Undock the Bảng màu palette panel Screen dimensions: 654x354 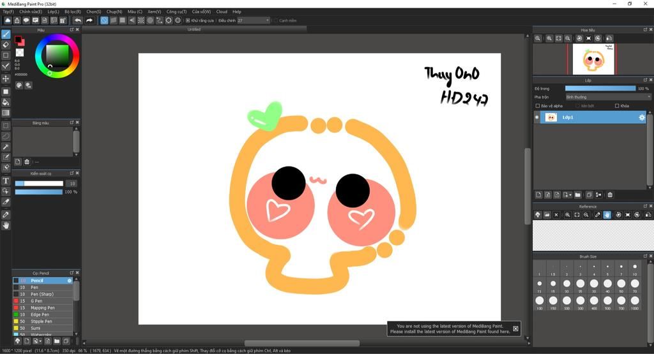tap(72, 122)
